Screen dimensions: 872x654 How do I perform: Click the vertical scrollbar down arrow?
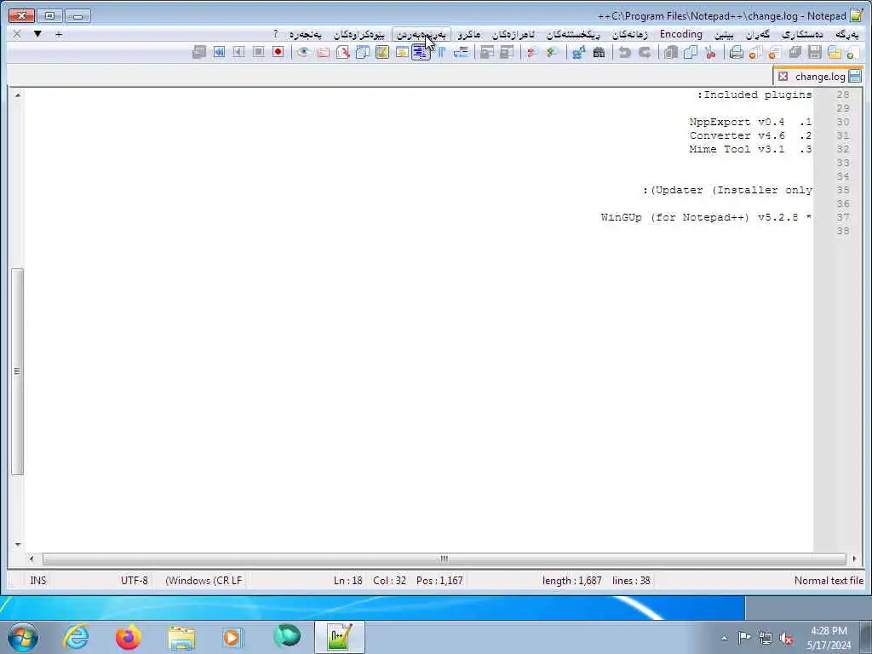coord(18,544)
